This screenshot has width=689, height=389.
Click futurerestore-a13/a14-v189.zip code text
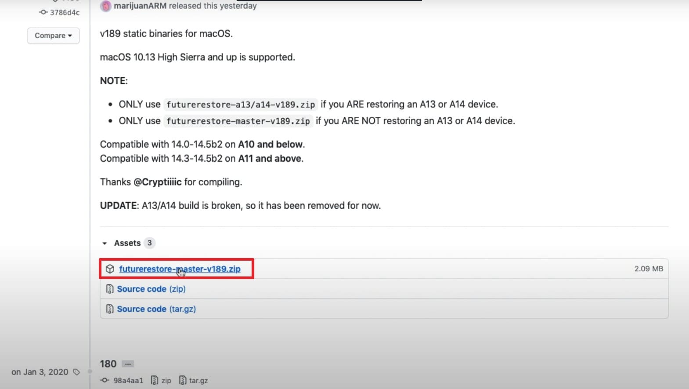[x=241, y=105]
